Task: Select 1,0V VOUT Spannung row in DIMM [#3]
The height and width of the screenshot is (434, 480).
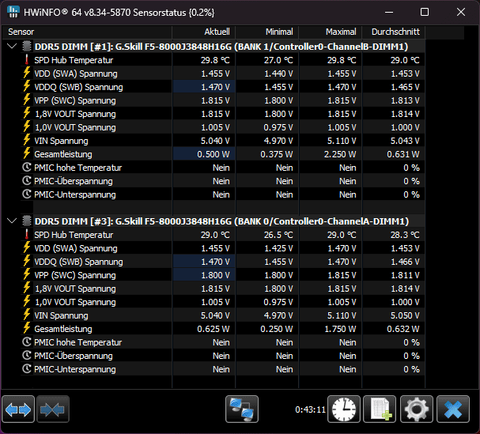Action: click(222, 302)
